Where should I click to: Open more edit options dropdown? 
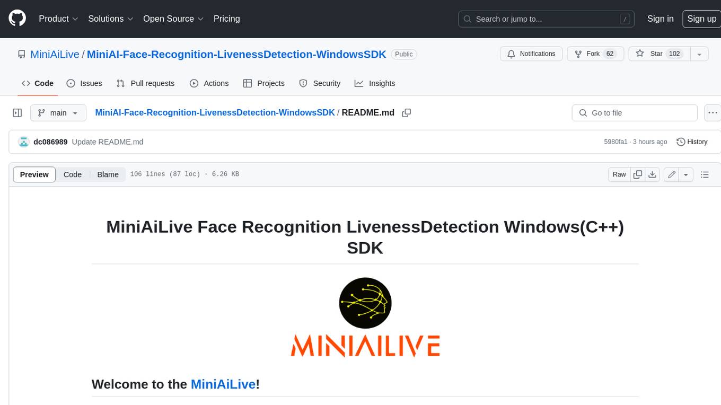click(686, 174)
